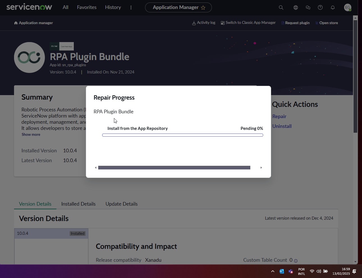Click the Uninstall quick action

click(x=282, y=126)
